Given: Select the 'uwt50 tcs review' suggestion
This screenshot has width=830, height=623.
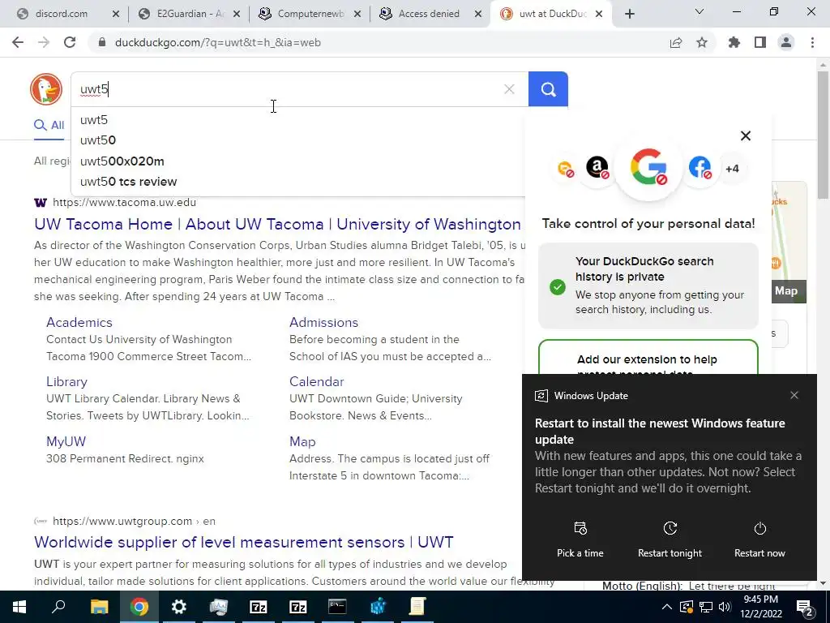Looking at the screenshot, I should (298, 182).
